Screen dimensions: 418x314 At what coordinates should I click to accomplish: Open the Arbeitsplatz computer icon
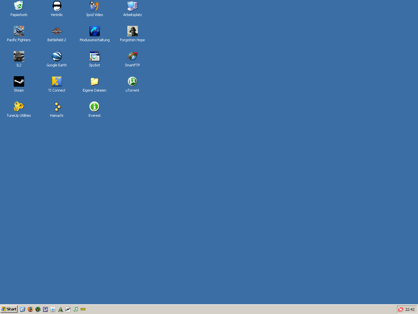(133, 6)
